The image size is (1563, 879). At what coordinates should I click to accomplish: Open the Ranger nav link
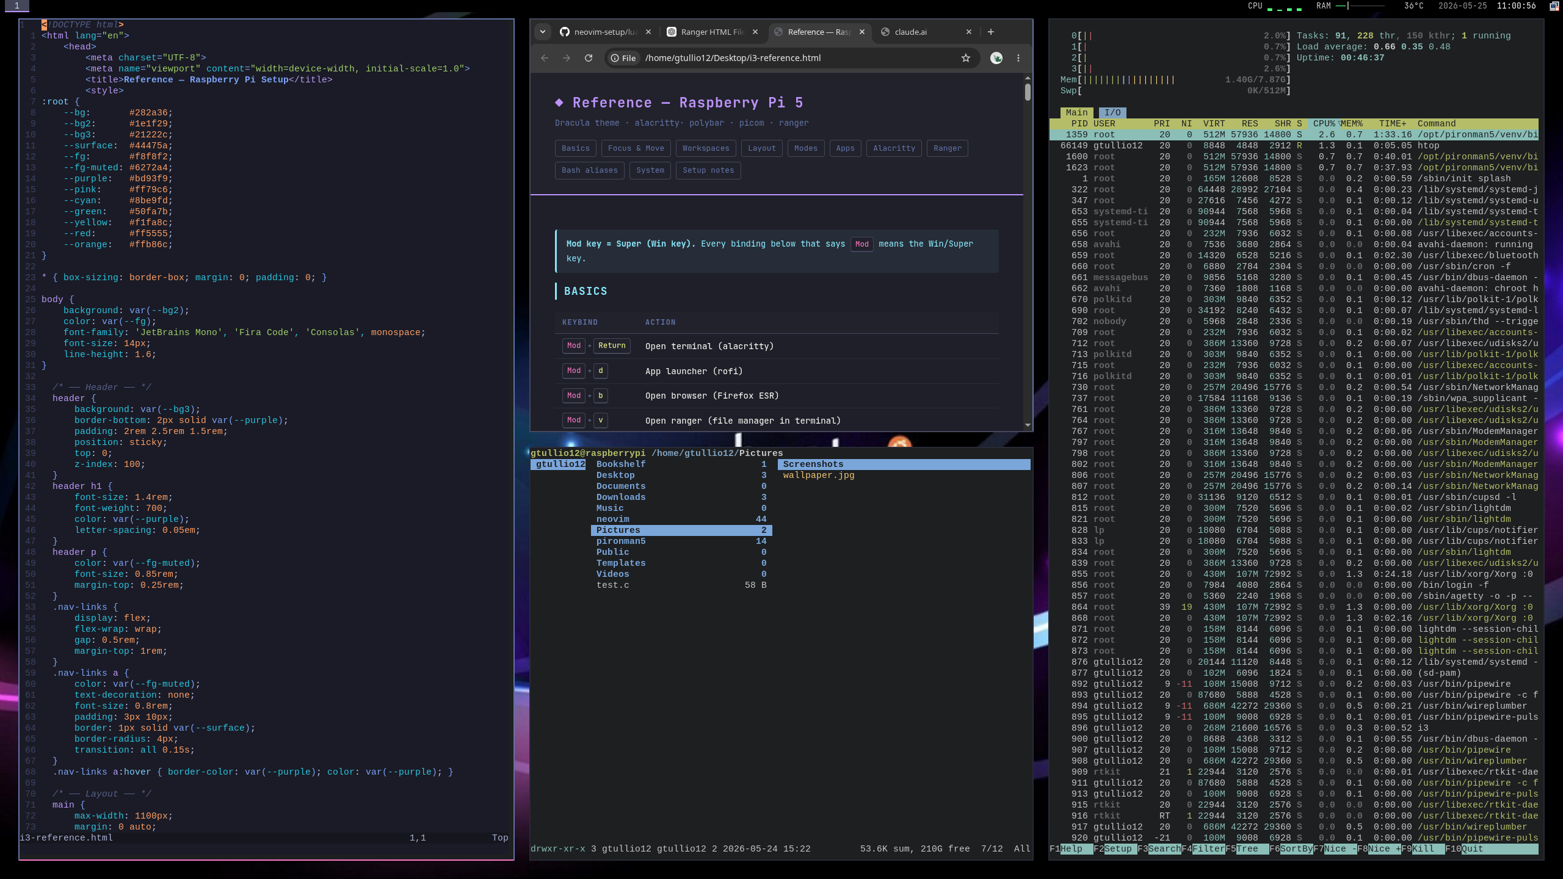point(947,148)
